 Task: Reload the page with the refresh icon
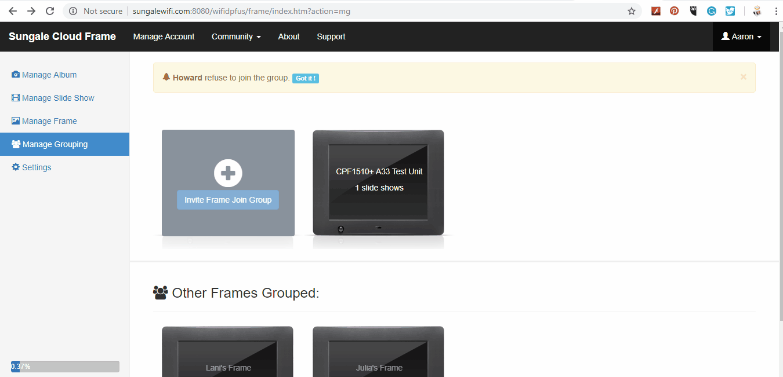tap(50, 11)
